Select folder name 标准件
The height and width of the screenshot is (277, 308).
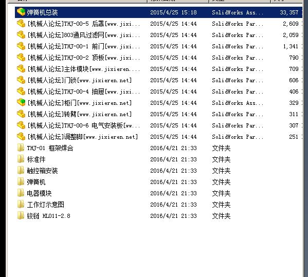(36, 159)
